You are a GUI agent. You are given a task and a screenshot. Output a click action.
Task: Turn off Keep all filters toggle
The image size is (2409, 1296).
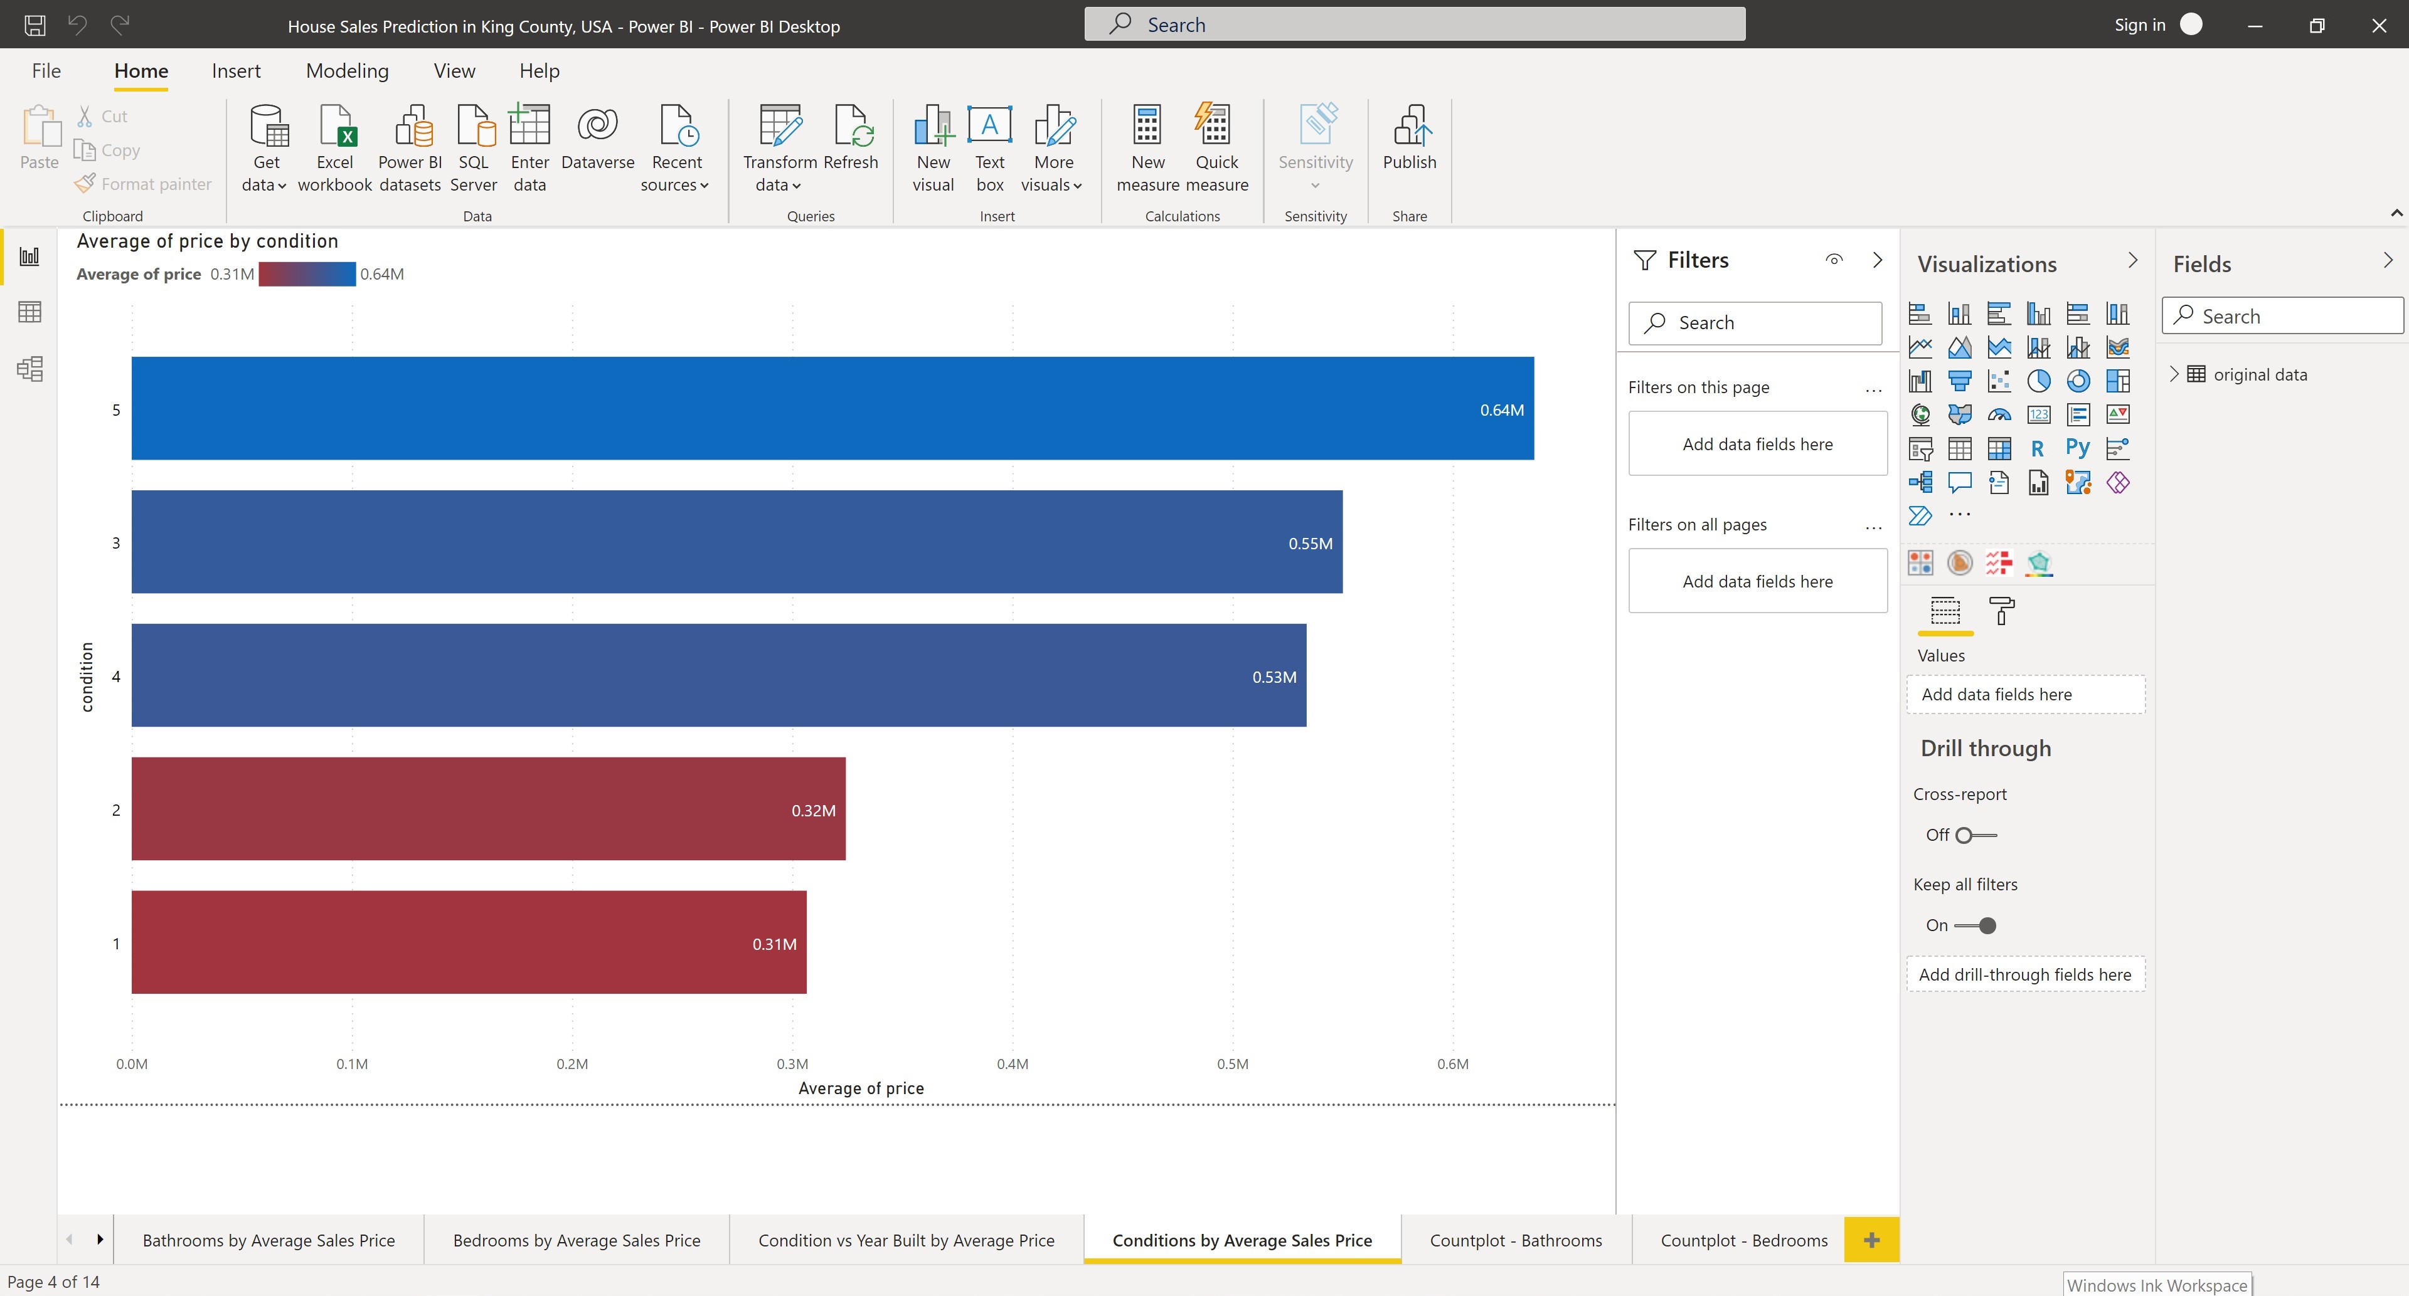[x=1975, y=925]
